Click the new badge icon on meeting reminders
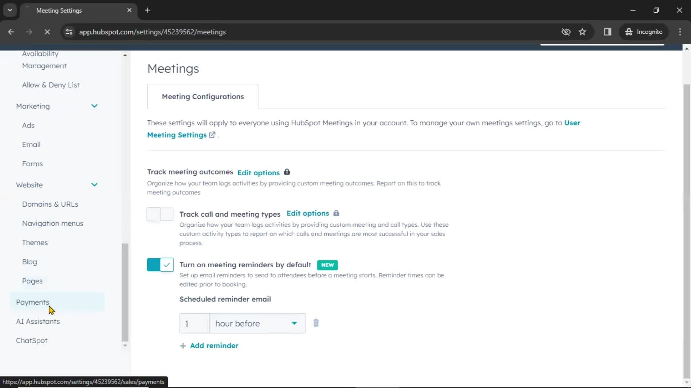Viewport: 691px width, 388px height. coord(328,265)
